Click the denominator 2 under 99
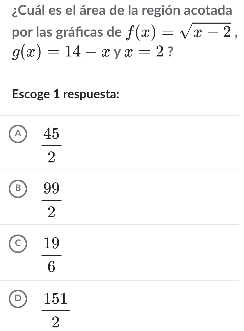Screen dimensions: 244x331 pos(52,212)
